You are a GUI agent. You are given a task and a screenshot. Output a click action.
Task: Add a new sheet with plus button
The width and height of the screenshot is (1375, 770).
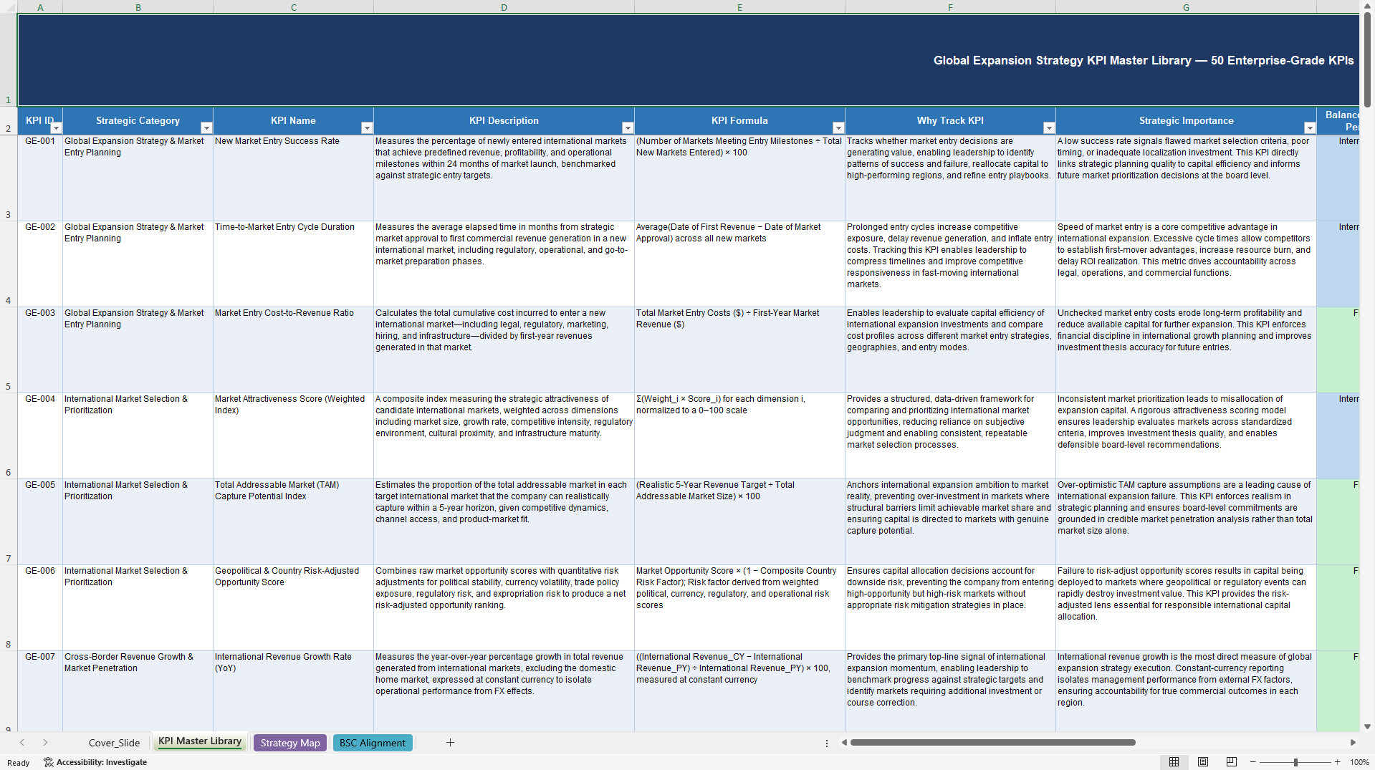click(450, 743)
